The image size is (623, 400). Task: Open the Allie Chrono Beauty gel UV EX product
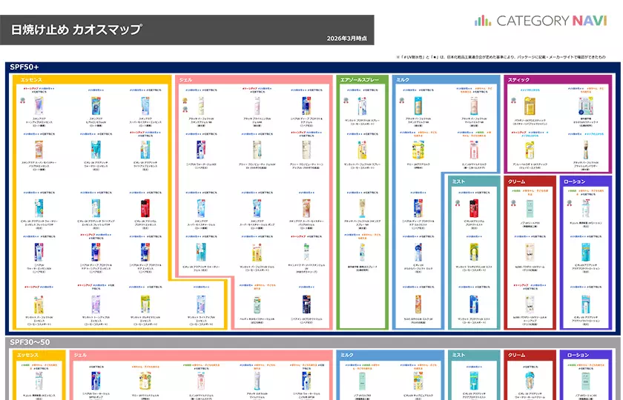(257, 150)
